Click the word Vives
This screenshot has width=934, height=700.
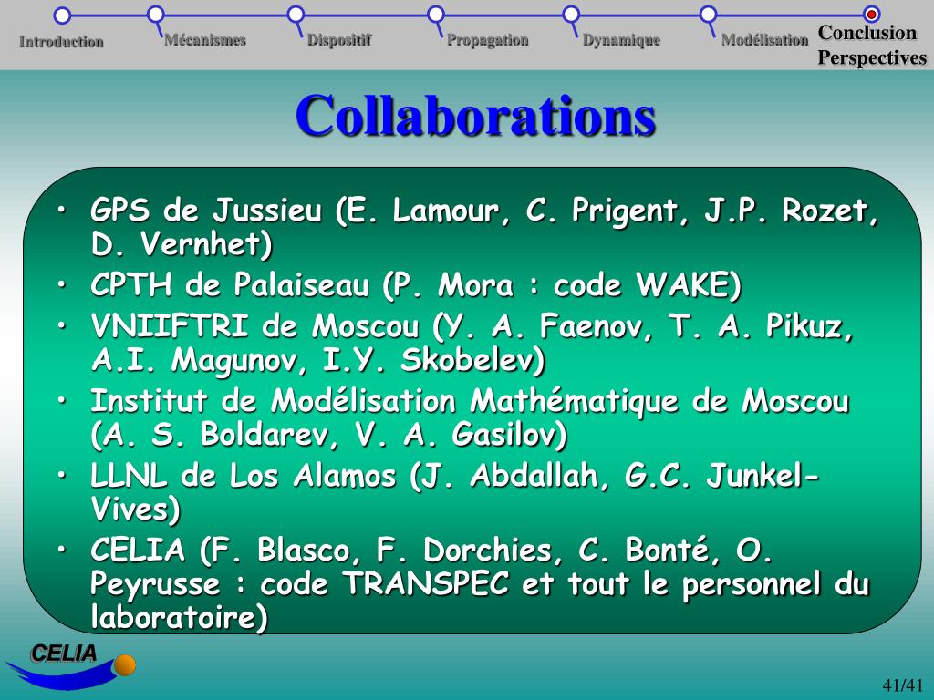[x=130, y=510]
